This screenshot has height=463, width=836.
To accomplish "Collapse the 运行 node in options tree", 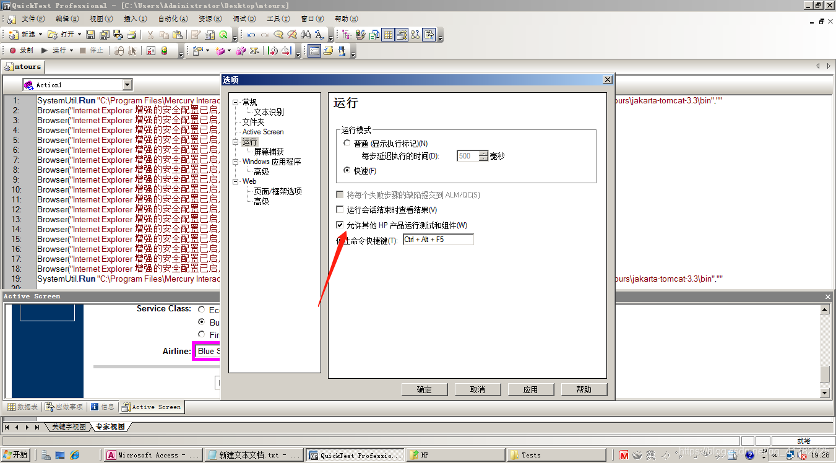I will pos(235,142).
